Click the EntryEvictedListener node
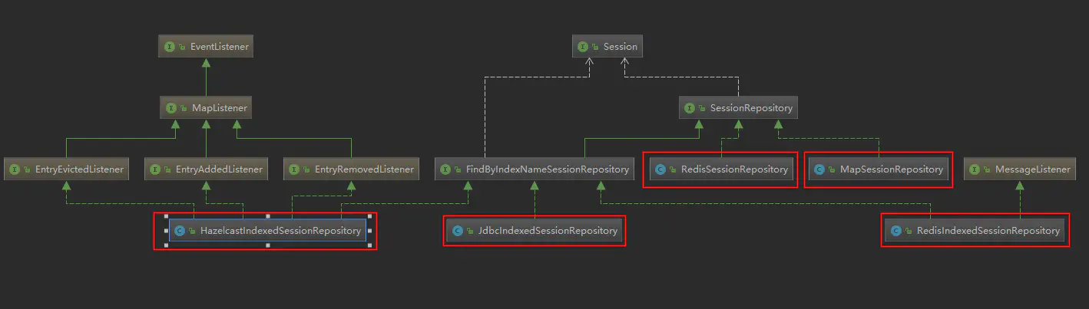Viewport: 1089px width, 309px height. click(x=67, y=169)
